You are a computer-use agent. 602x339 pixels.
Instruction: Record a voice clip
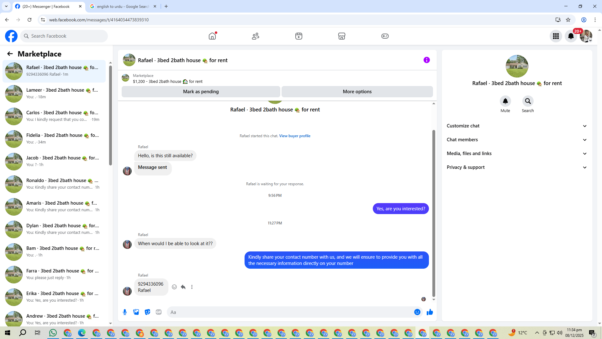[125, 312]
